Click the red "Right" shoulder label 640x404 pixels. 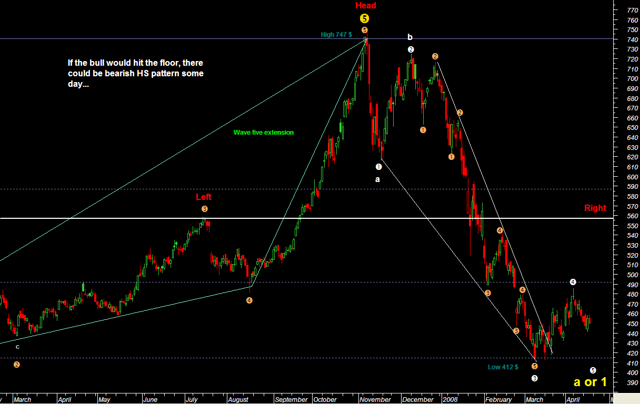coord(595,208)
